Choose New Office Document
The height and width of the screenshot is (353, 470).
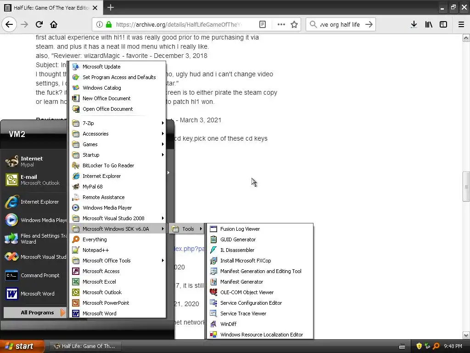click(x=117, y=98)
